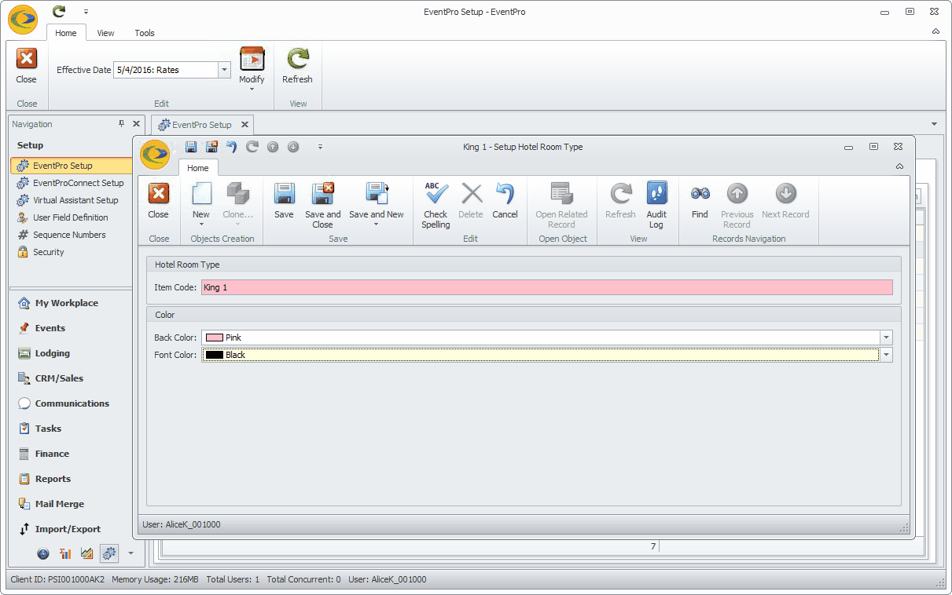Click the Cancel undo-arrow button
Image resolution: width=952 pixels, height=595 pixels.
(505, 201)
